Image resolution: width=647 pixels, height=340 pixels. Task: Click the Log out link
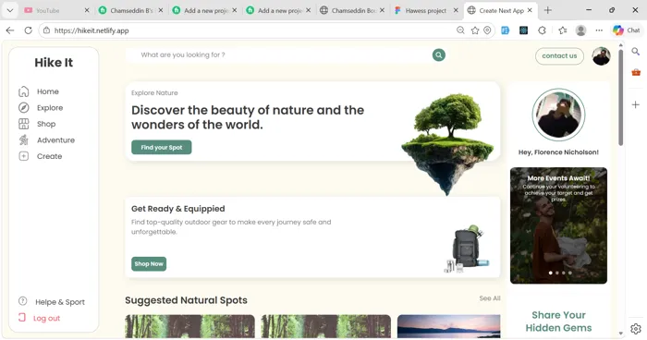tap(46, 318)
